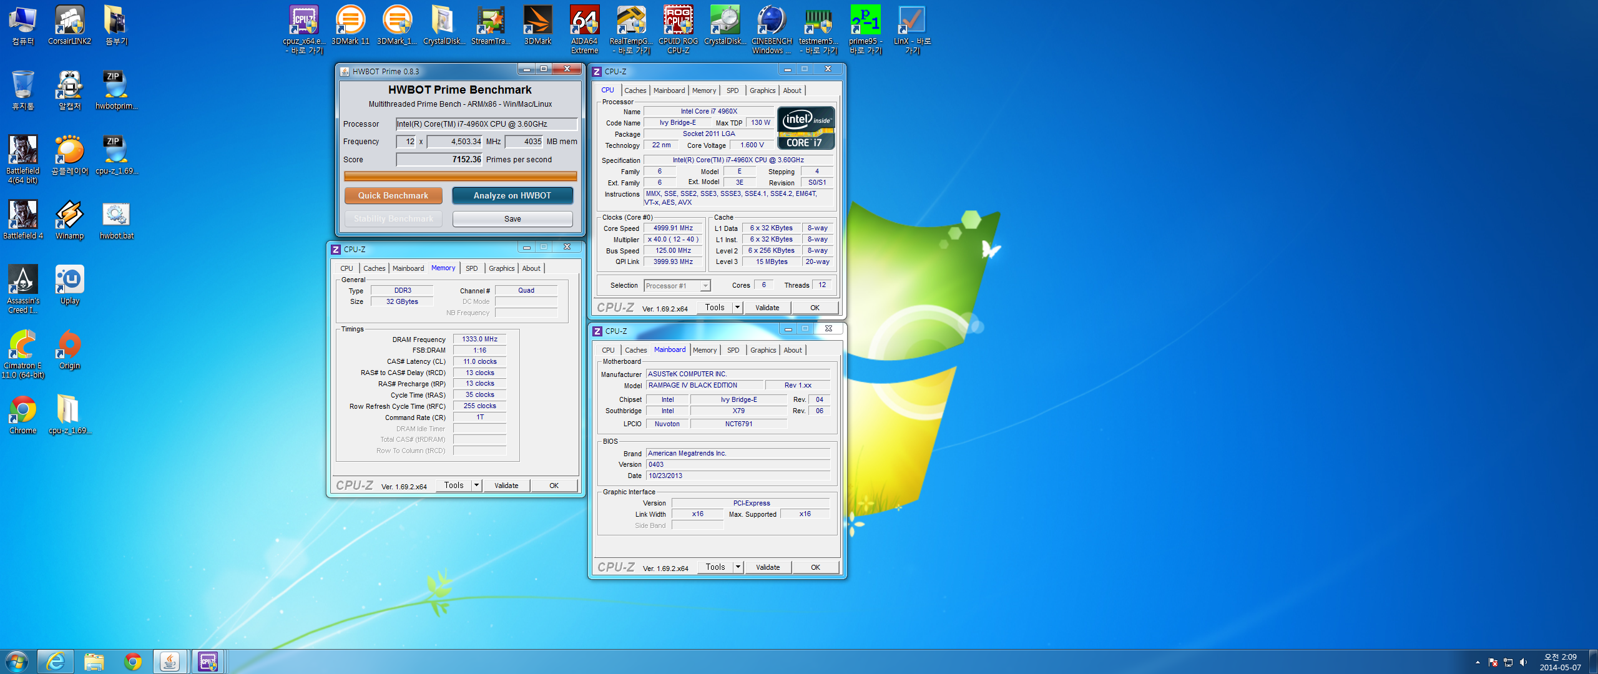1598x674 pixels.
Task: Open Winamp desktop icon
Action: click(69, 220)
